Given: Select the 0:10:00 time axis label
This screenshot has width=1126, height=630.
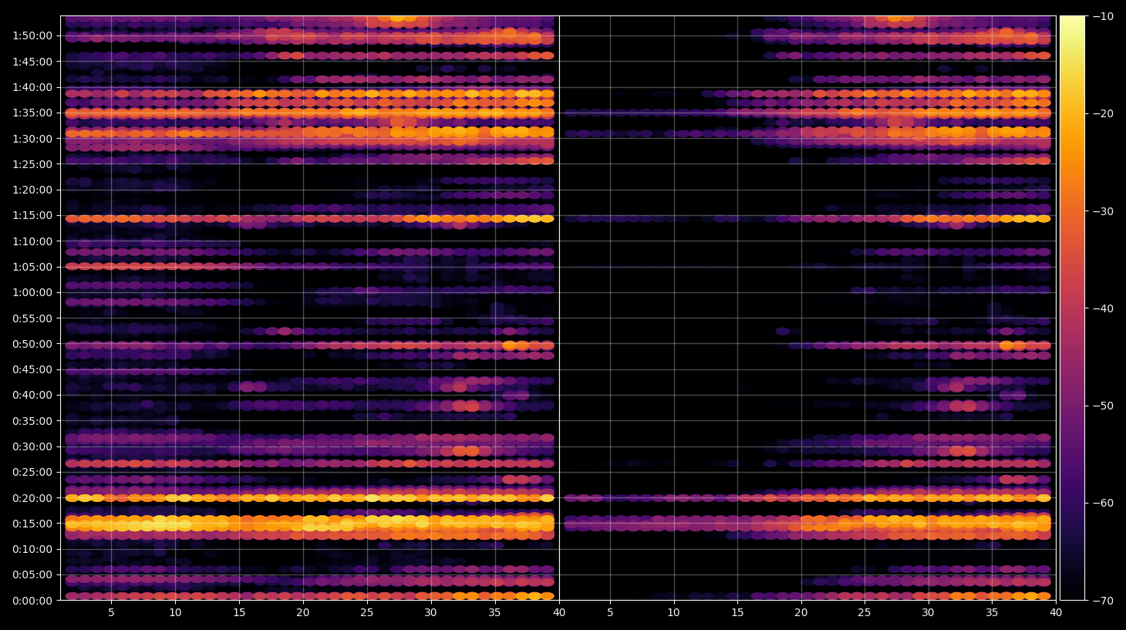Looking at the screenshot, I should tap(32, 549).
